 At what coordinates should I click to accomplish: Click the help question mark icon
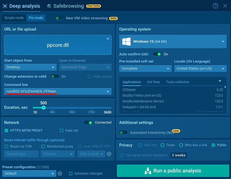[x=215, y=6]
